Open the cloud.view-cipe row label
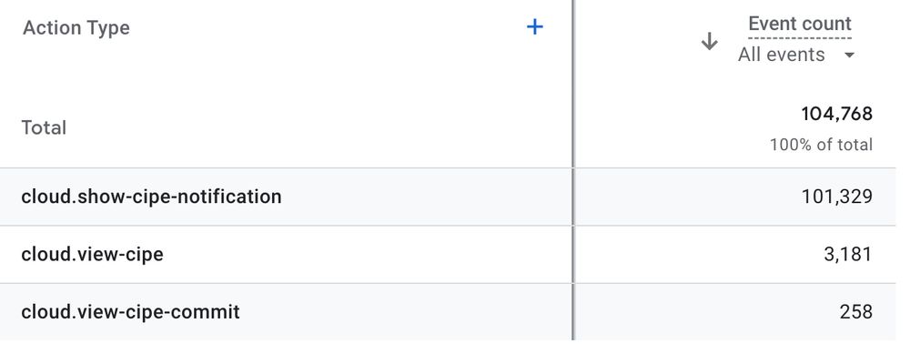Viewport: 910px width, 364px height. tap(92, 254)
